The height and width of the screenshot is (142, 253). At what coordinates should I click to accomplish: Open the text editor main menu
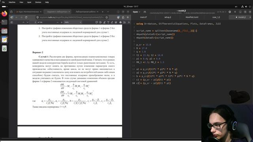[x=235, y=12]
